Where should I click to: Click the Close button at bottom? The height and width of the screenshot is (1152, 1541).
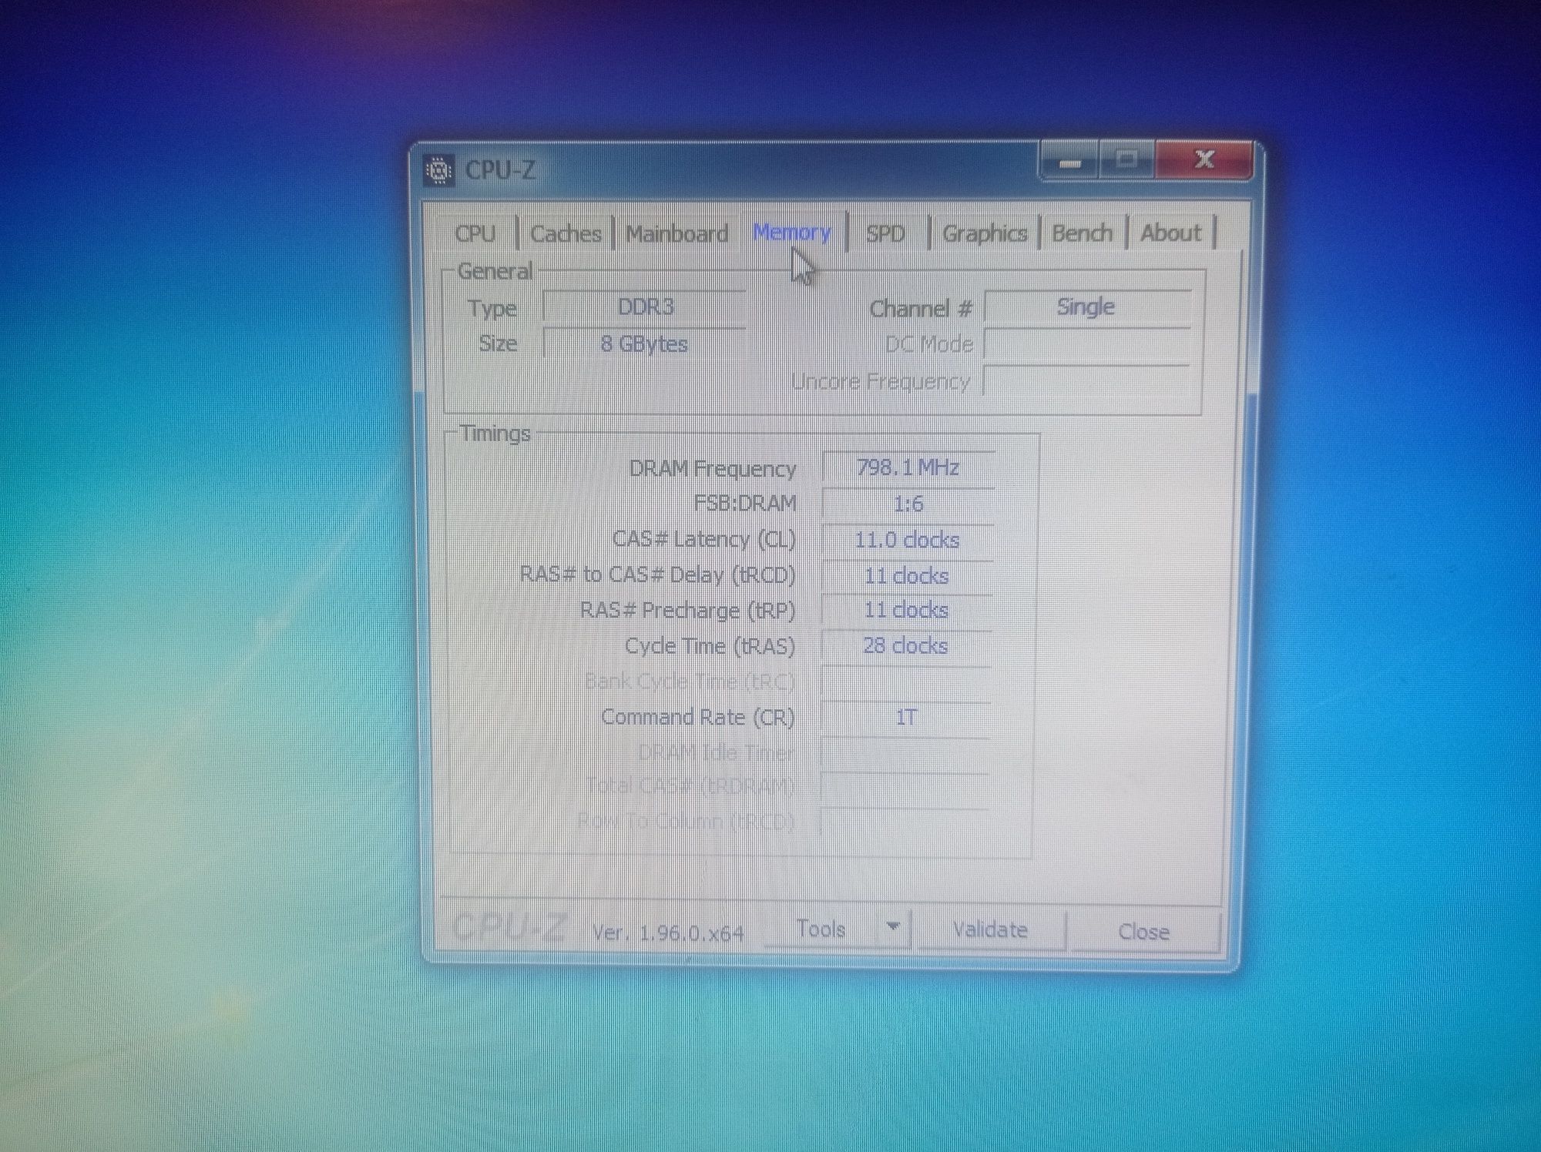(1143, 932)
